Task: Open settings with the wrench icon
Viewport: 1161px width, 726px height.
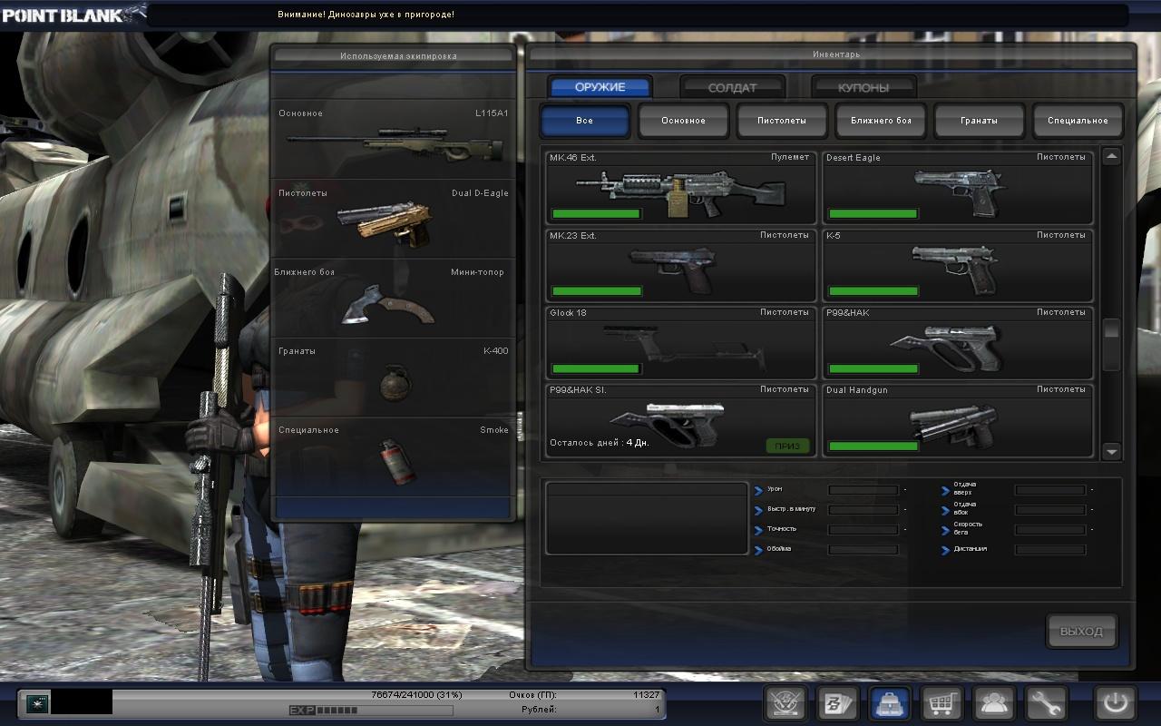Action: pos(1046,703)
